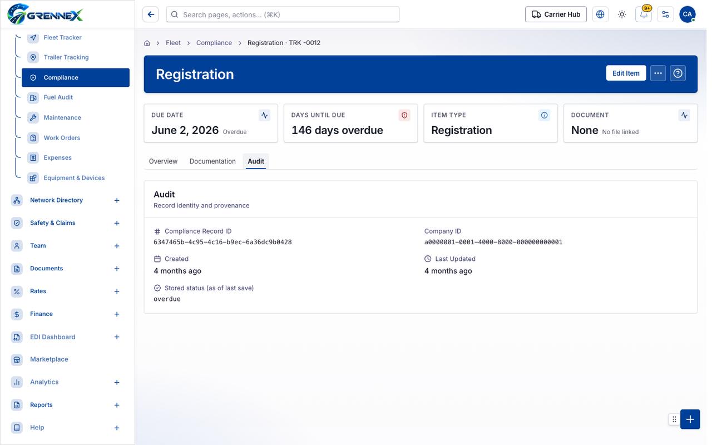Open the language globe icon
The height and width of the screenshot is (445, 712).
click(600, 14)
